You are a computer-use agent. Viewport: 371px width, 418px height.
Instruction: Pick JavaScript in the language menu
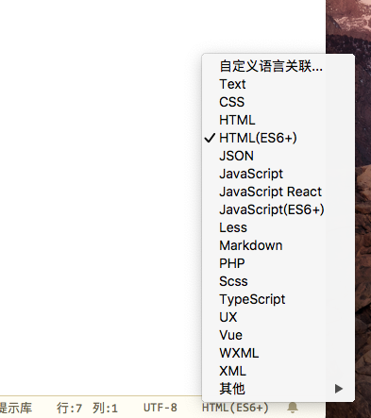point(278,174)
